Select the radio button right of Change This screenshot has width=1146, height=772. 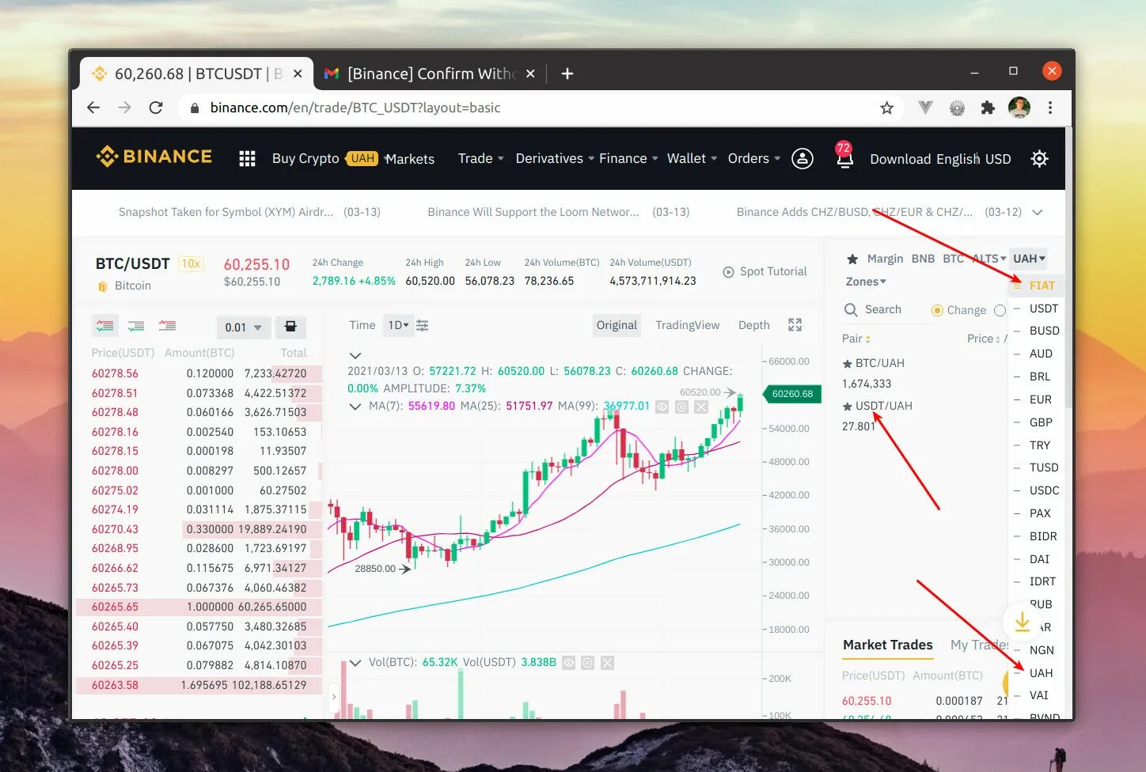click(x=1000, y=310)
